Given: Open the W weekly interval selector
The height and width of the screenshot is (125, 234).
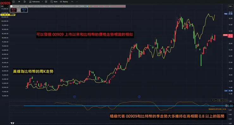Looking at the screenshot, I should [19, 2].
